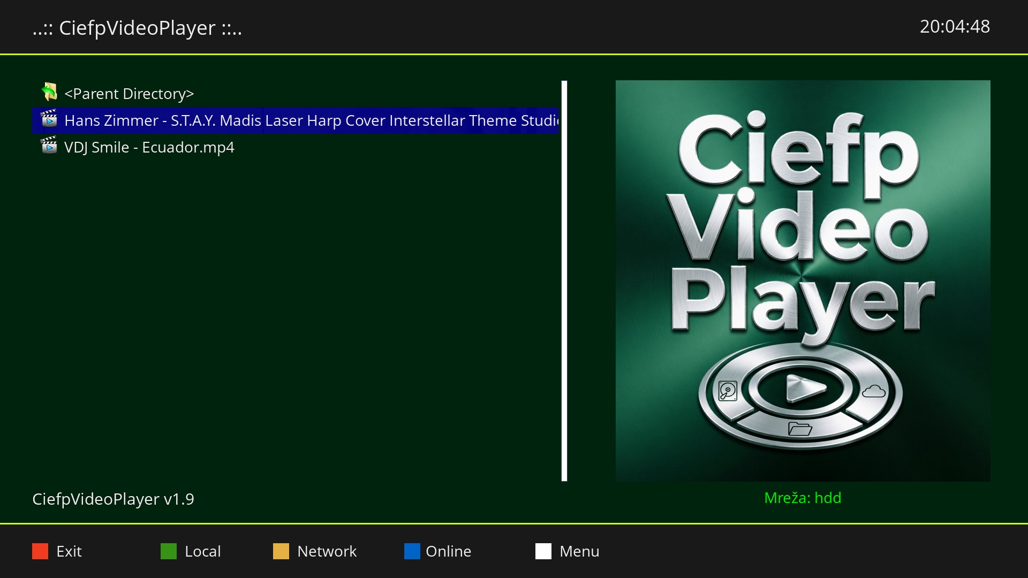
Task: Open the Menu option
Action: [579, 551]
